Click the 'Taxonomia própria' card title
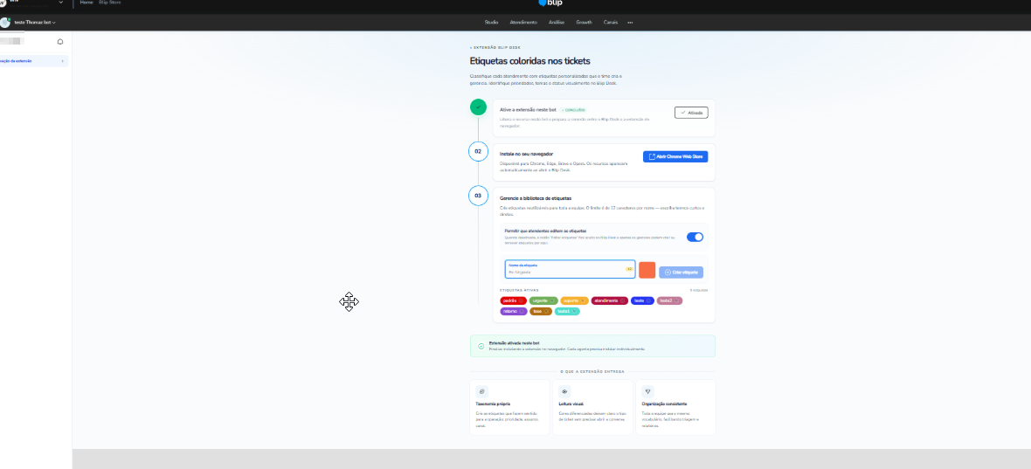Image resolution: width=1031 pixels, height=469 pixels. pyautogui.click(x=493, y=404)
